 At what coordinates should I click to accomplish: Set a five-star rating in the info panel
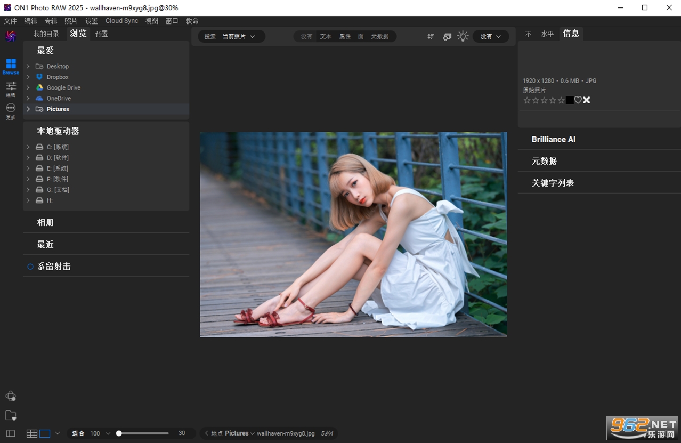[561, 100]
